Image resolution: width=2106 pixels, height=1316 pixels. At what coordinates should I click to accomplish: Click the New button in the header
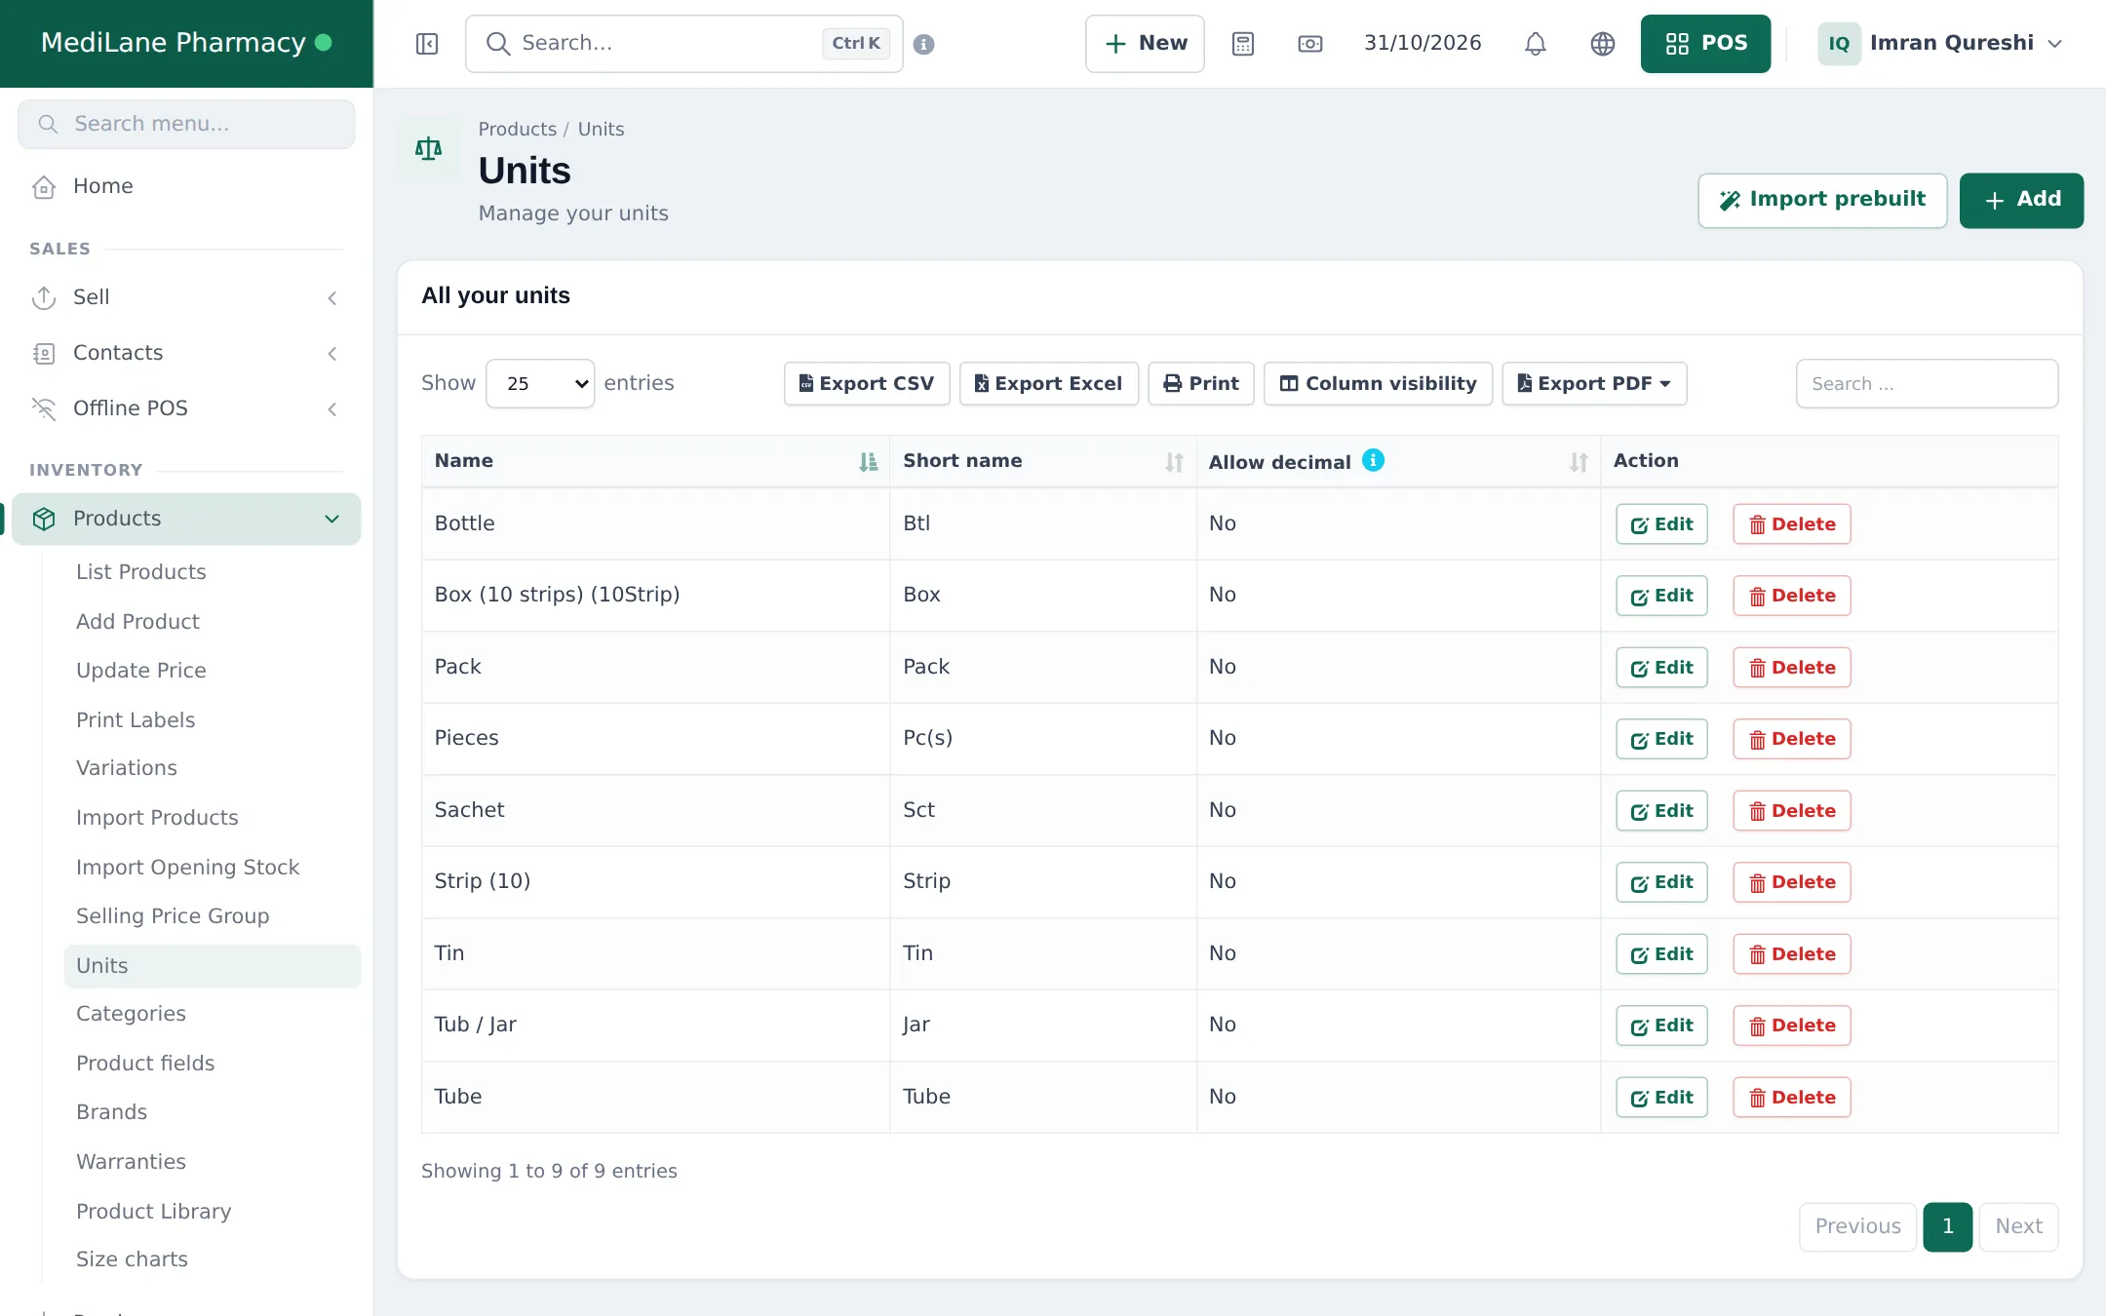point(1145,44)
